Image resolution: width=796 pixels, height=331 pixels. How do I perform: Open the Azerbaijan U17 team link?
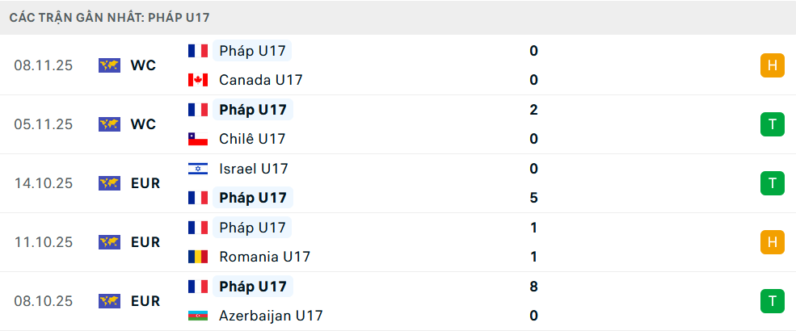[271, 316]
